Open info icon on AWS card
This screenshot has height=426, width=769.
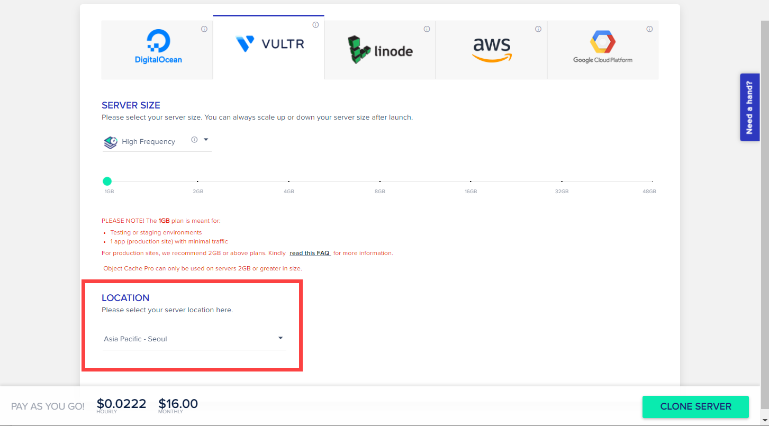click(x=538, y=29)
